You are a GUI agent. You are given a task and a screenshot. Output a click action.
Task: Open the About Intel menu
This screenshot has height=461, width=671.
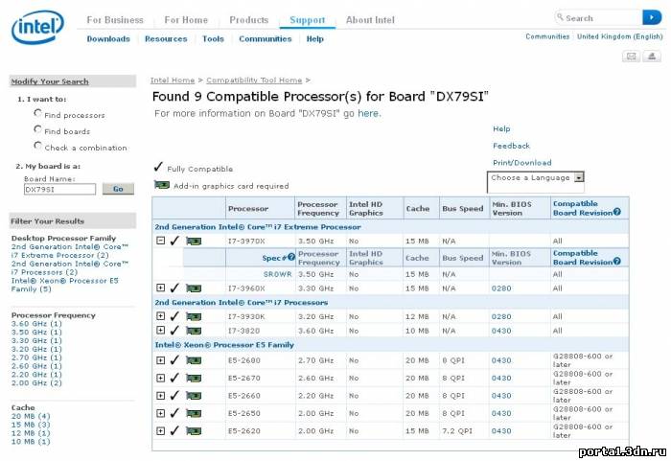click(x=370, y=20)
